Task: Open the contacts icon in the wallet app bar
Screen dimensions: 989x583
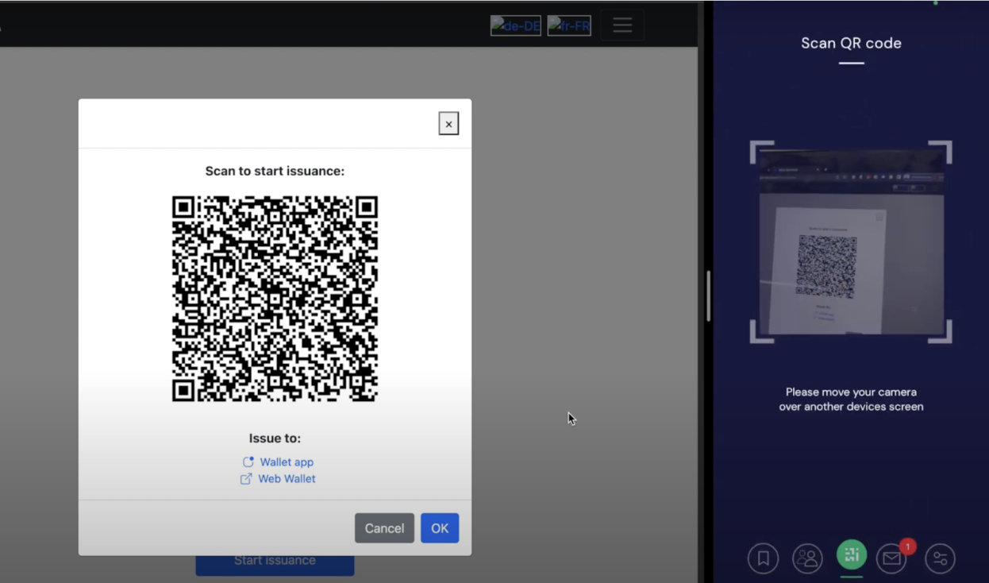Action: tap(807, 558)
